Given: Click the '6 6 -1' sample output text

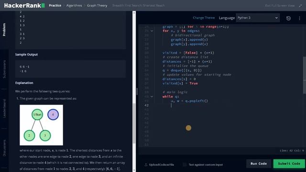Looking at the screenshot, I should click(24, 67).
